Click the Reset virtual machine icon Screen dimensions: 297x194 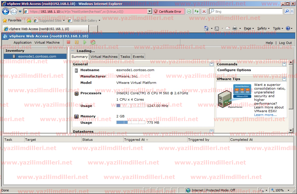93,42
